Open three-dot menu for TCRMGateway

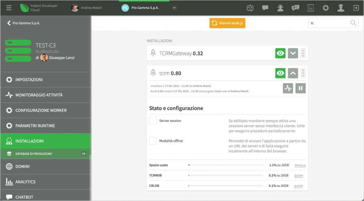303,53
